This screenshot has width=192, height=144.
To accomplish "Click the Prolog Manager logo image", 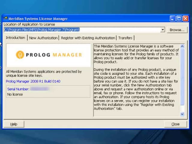I will coord(49,55).
